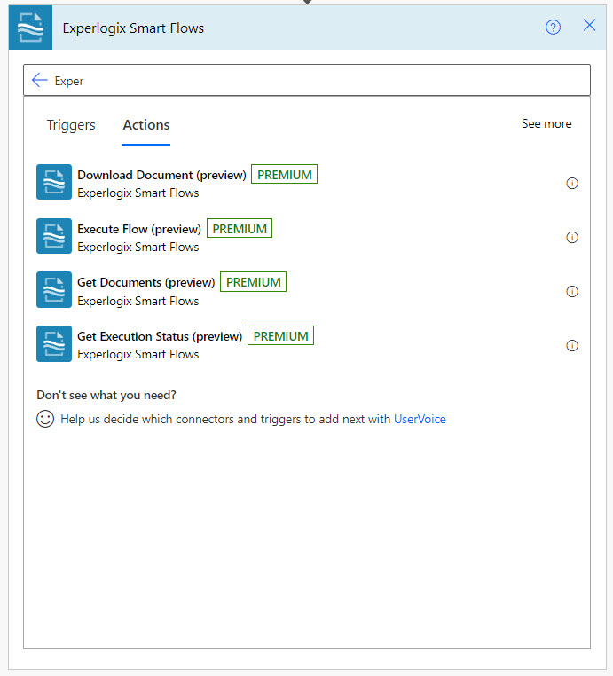
Task: Click the smiley face feedback icon
Action: click(45, 419)
